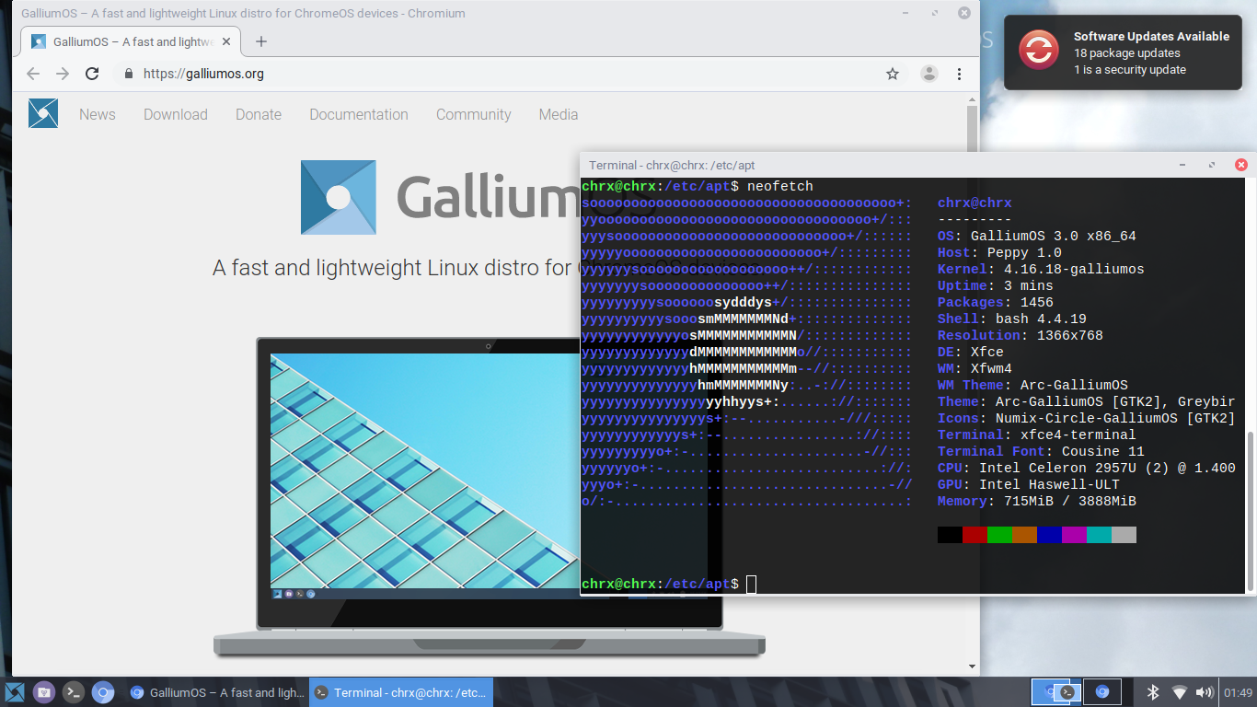Click the terminal command prompt cursor

point(751,584)
